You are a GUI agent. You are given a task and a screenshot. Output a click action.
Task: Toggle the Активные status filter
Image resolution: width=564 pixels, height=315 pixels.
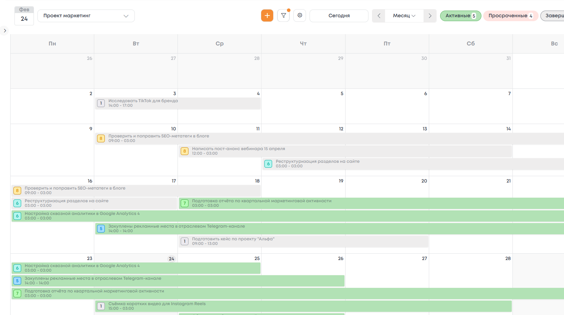tap(460, 16)
